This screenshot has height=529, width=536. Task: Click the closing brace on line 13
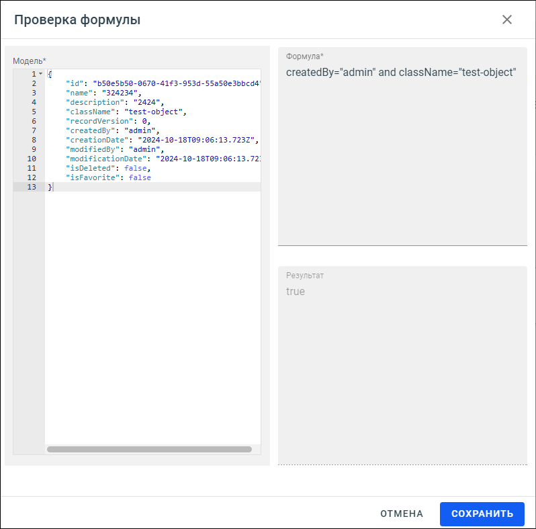pos(50,187)
